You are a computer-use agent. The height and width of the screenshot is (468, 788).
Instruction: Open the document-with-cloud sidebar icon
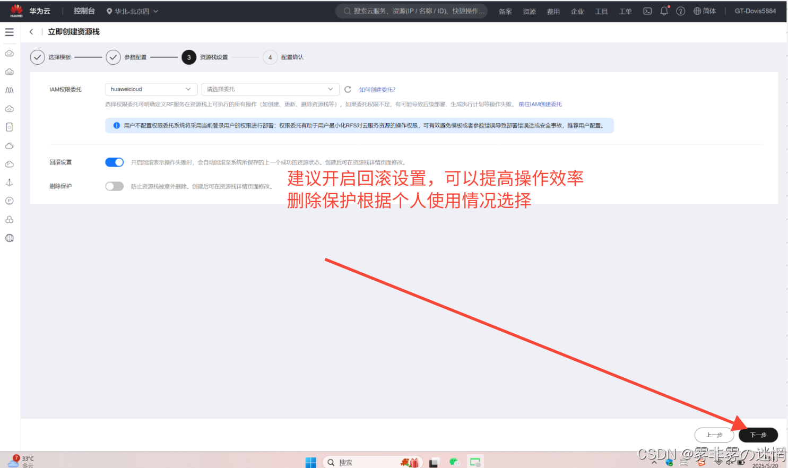pos(10,127)
